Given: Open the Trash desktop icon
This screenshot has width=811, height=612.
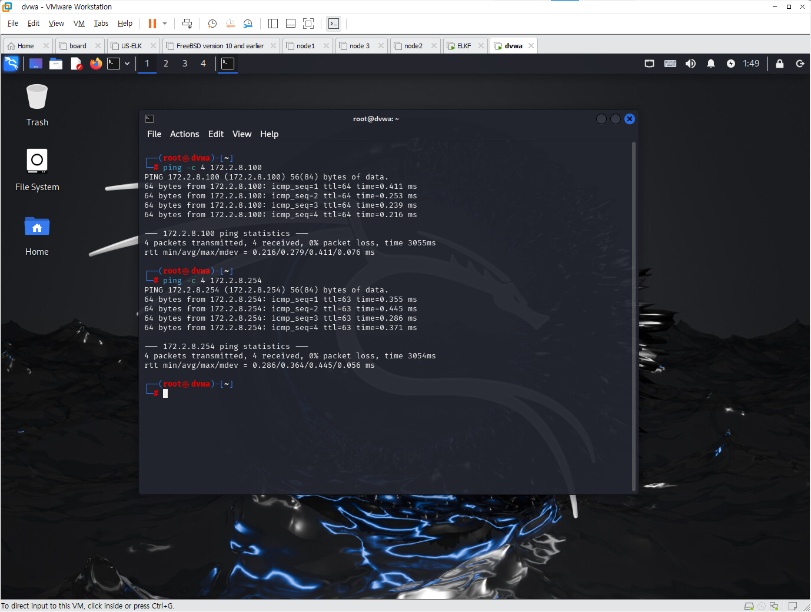Looking at the screenshot, I should pos(37,105).
